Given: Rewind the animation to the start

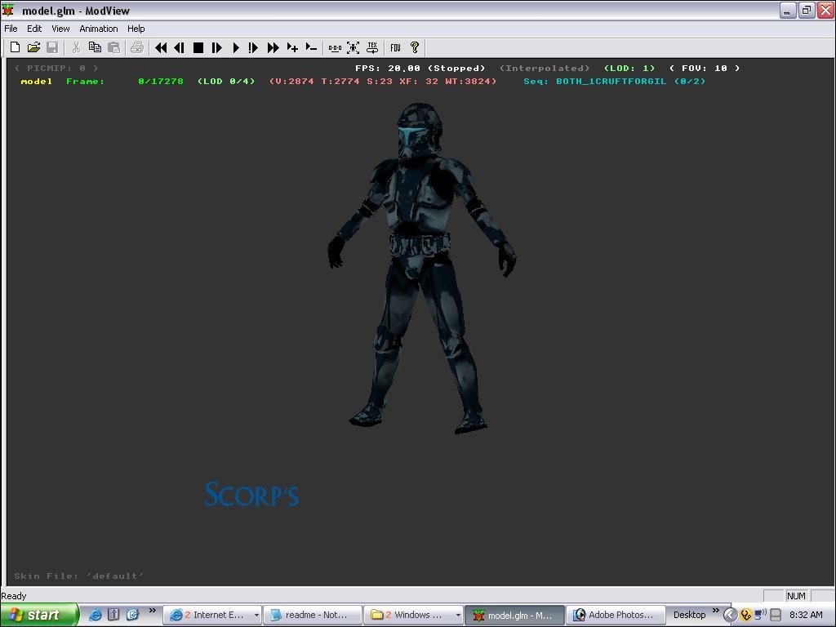Looking at the screenshot, I should [x=161, y=48].
